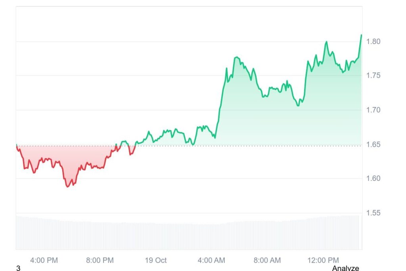Select the 19 Oct date label
The height and width of the screenshot is (271, 406).
point(156,260)
